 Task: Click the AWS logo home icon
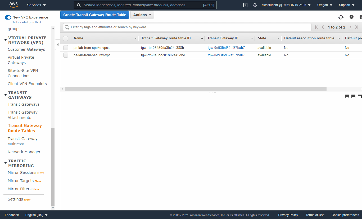[x=13, y=5]
